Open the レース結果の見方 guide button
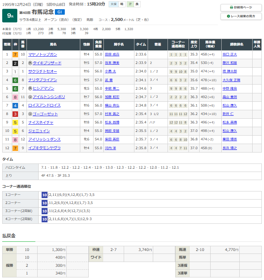 (x=241, y=16)
